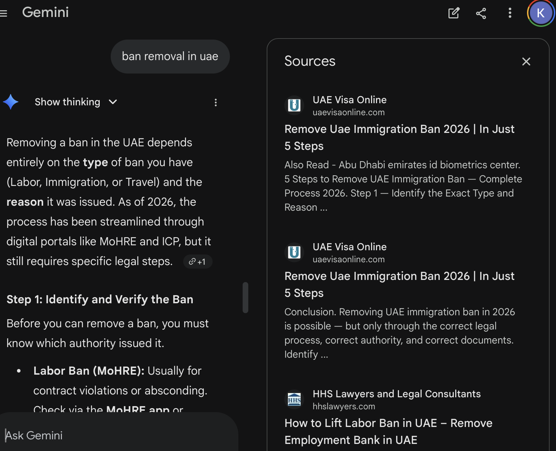Expand Show thinking chevron
This screenshot has height=451, width=556.
[113, 102]
